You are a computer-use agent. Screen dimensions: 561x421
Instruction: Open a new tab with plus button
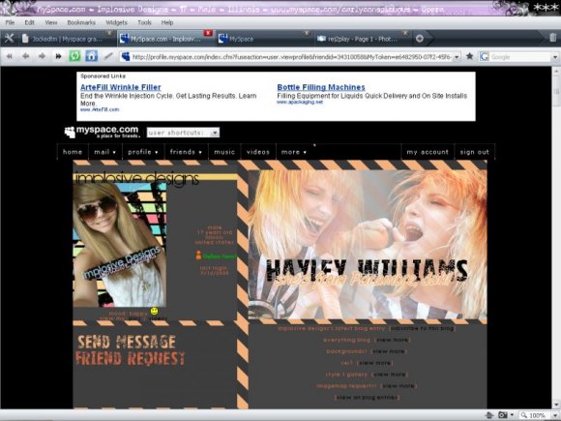pyautogui.click(x=420, y=39)
